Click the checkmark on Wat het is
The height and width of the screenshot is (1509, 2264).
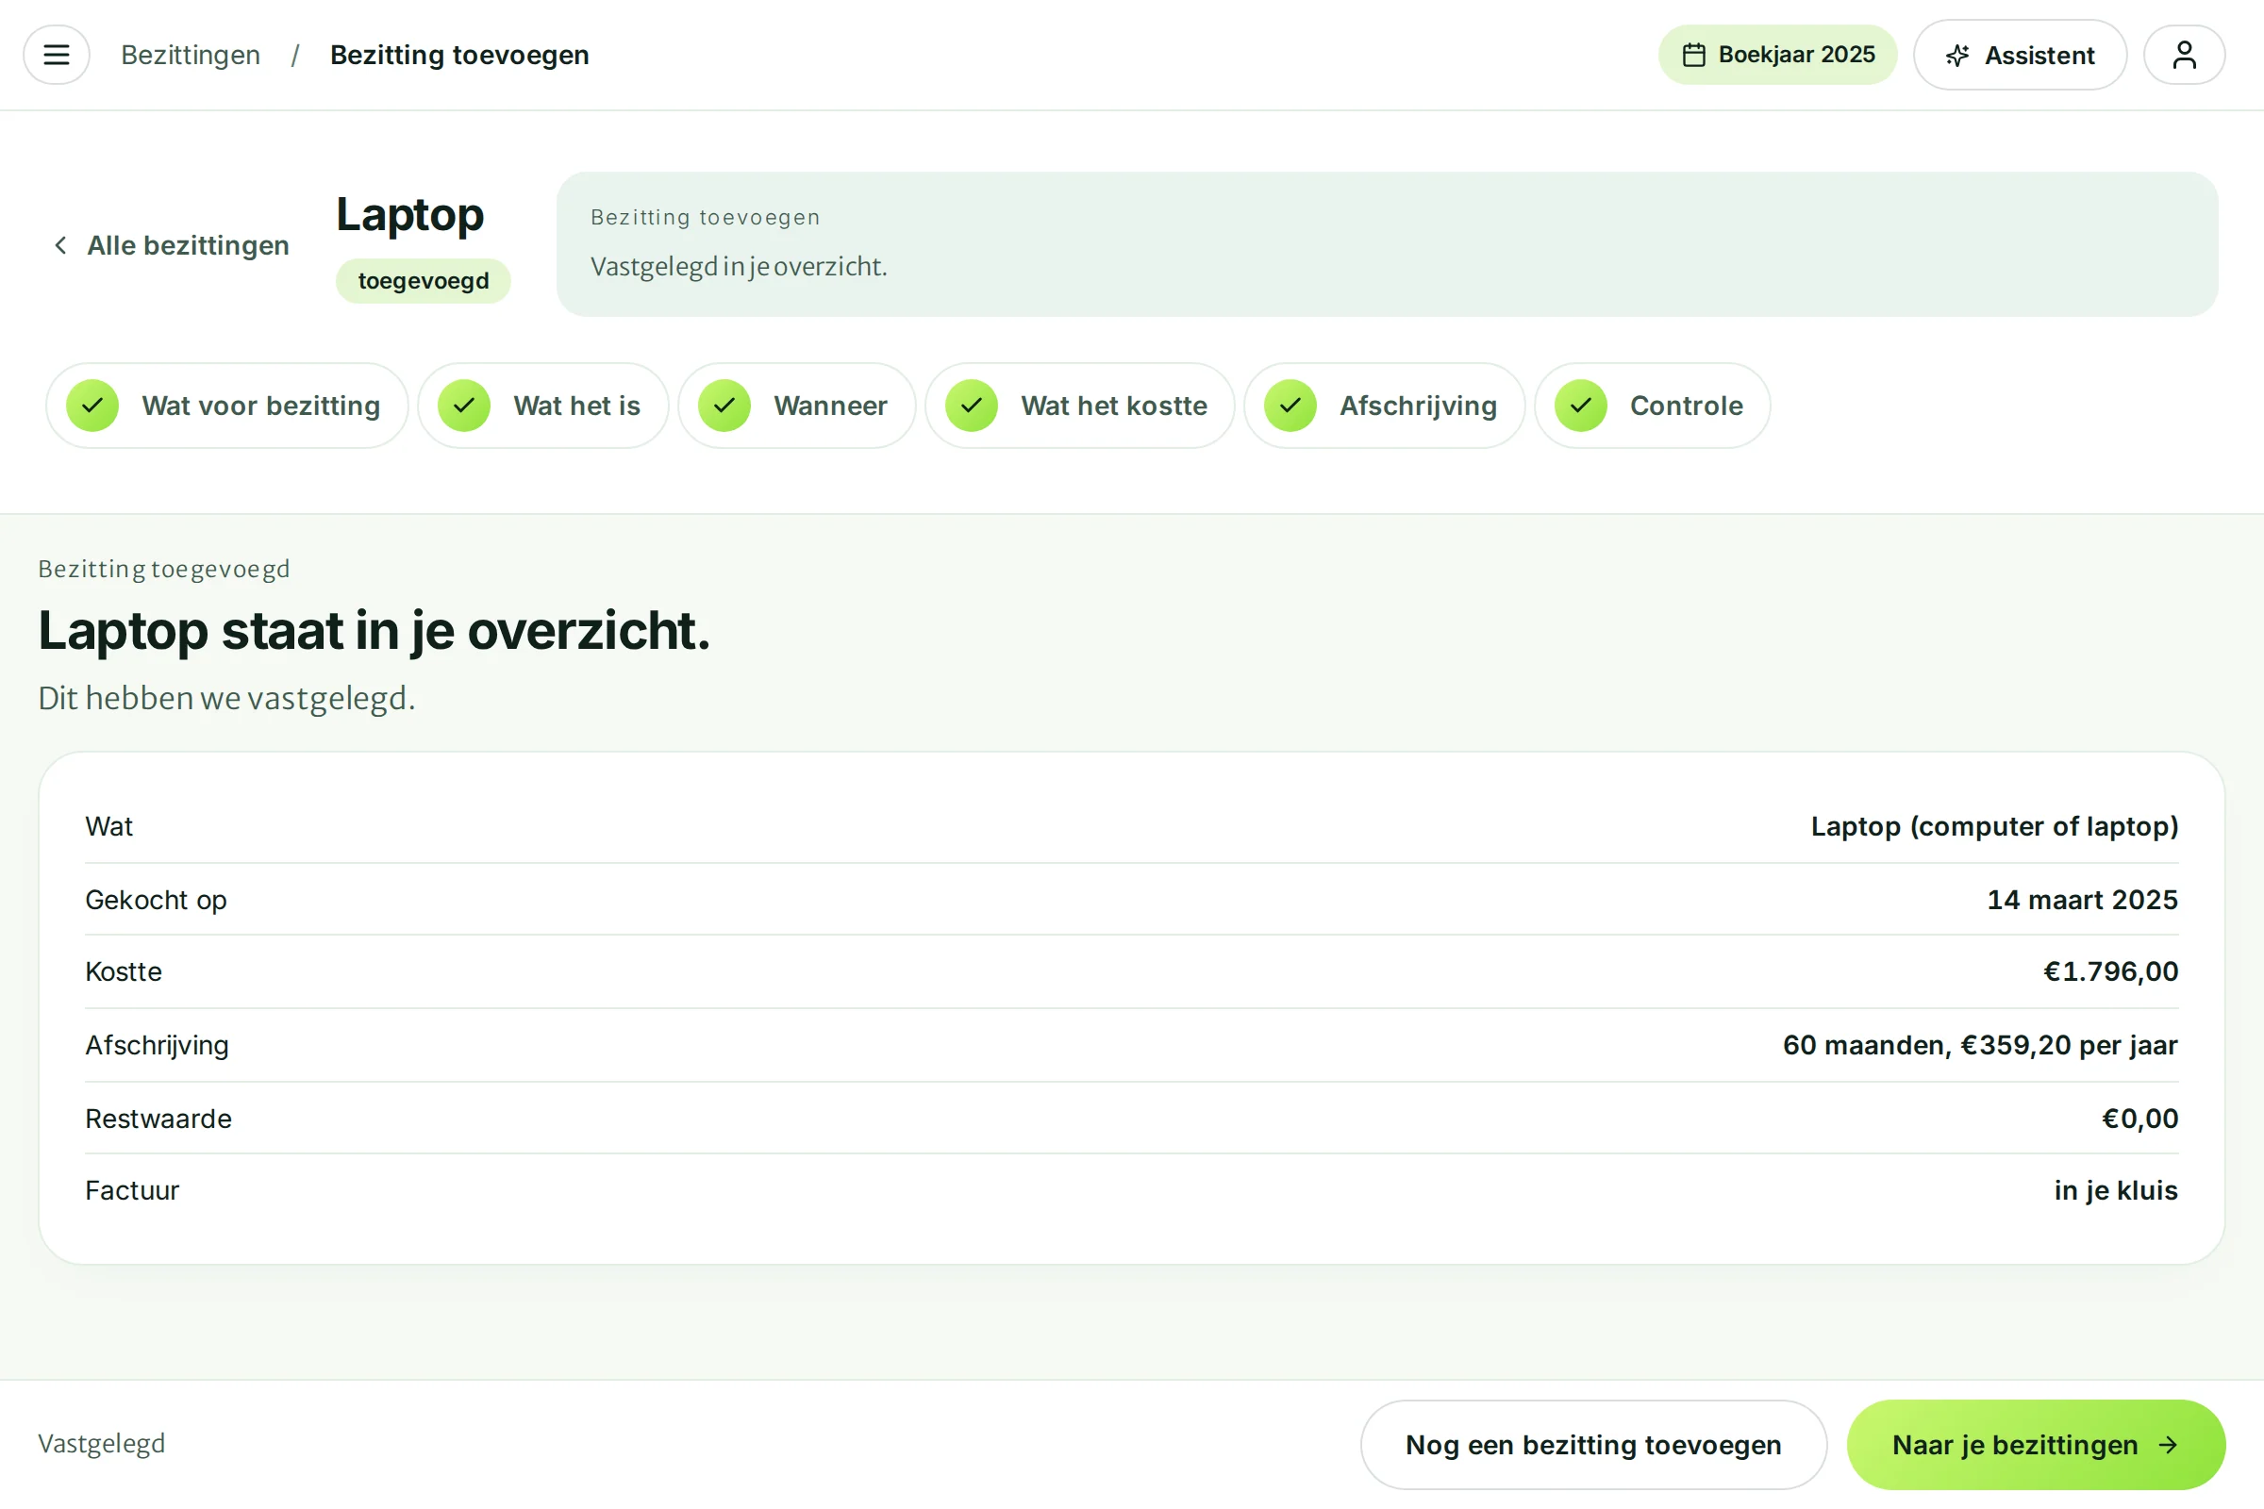click(464, 406)
